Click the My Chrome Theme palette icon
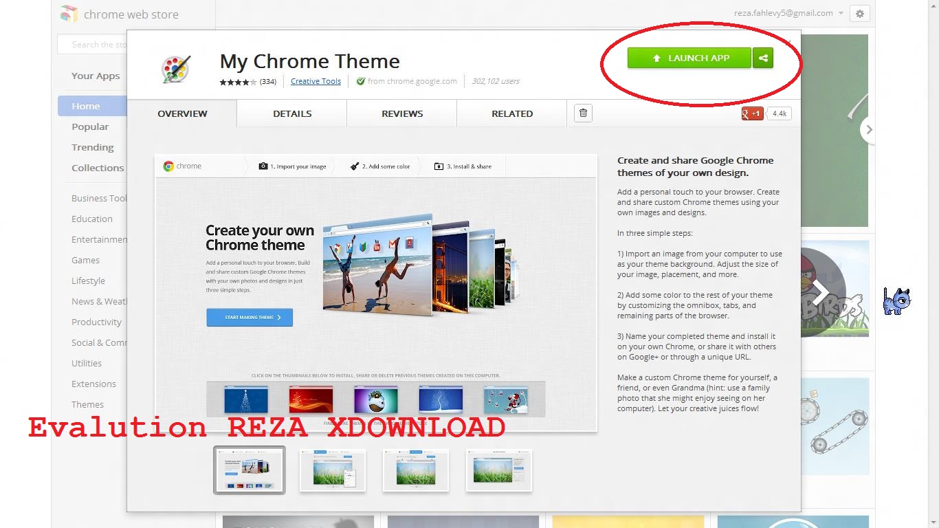 click(x=175, y=69)
